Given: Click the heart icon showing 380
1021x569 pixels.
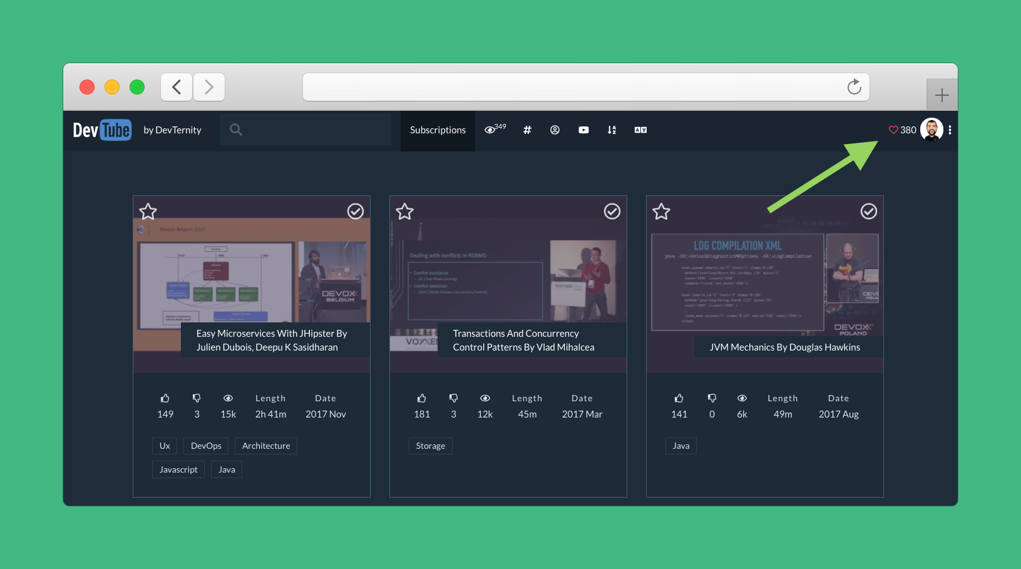Looking at the screenshot, I should pos(893,130).
